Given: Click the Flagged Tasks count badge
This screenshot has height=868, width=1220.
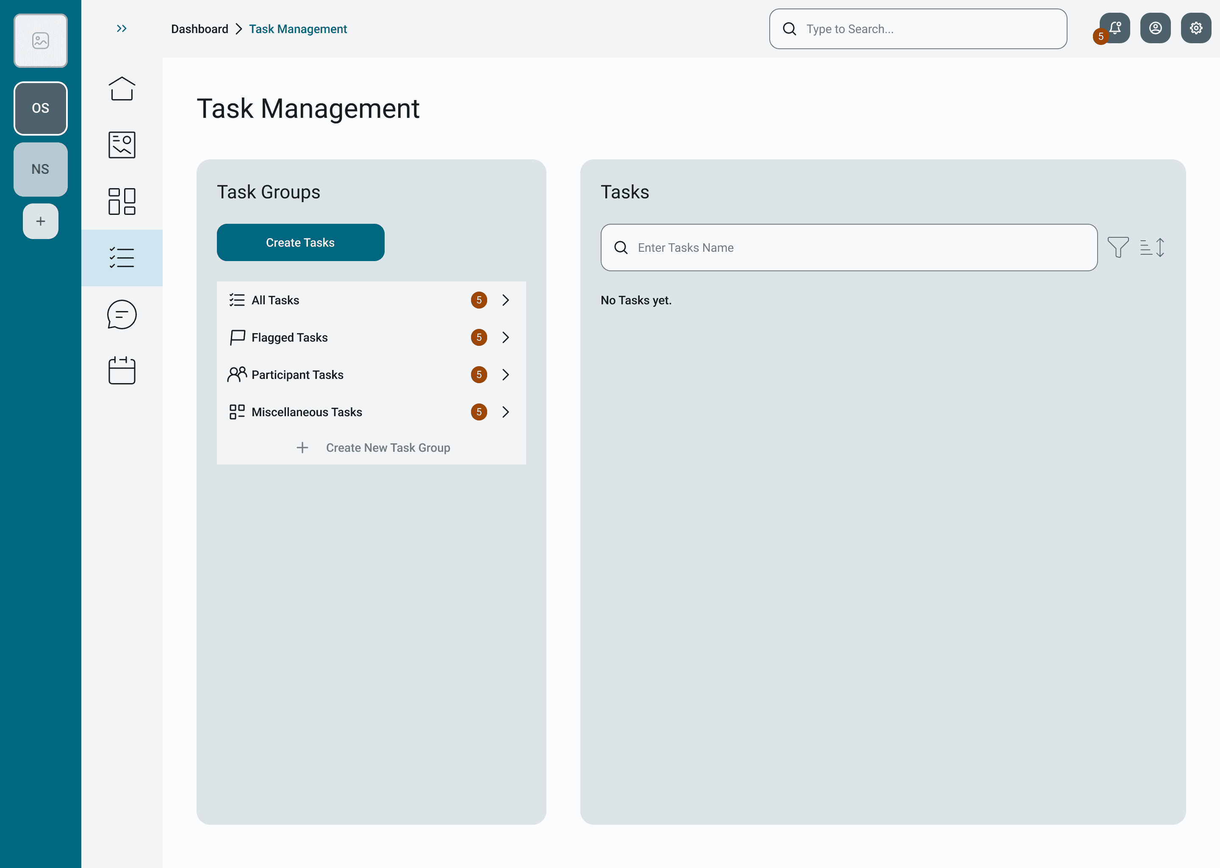Looking at the screenshot, I should pyautogui.click(x=479, y=337).
